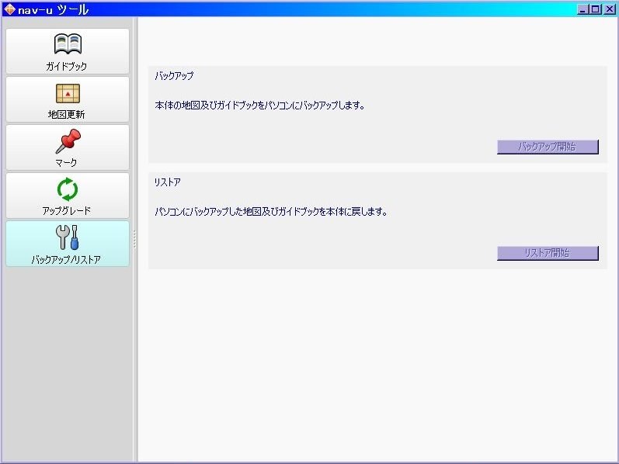
Task: Open the 地図更新 map update section
Action: [x=68, y=99]
